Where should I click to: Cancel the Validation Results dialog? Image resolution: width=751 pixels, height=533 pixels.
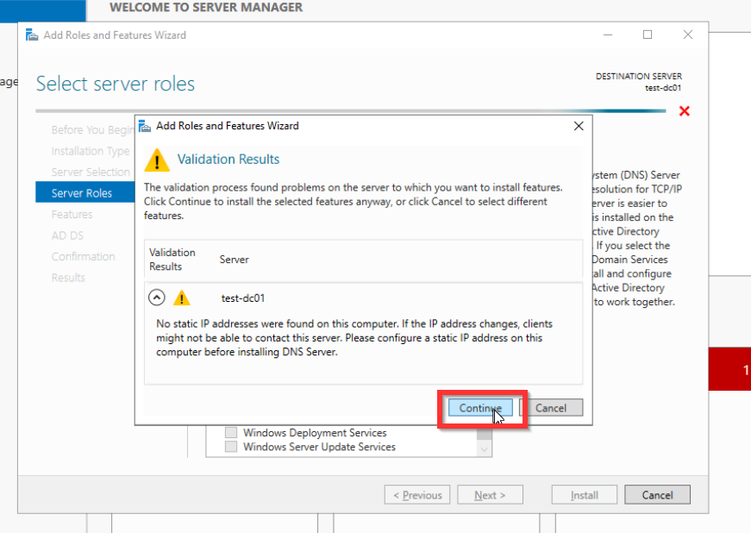[551, 408]
